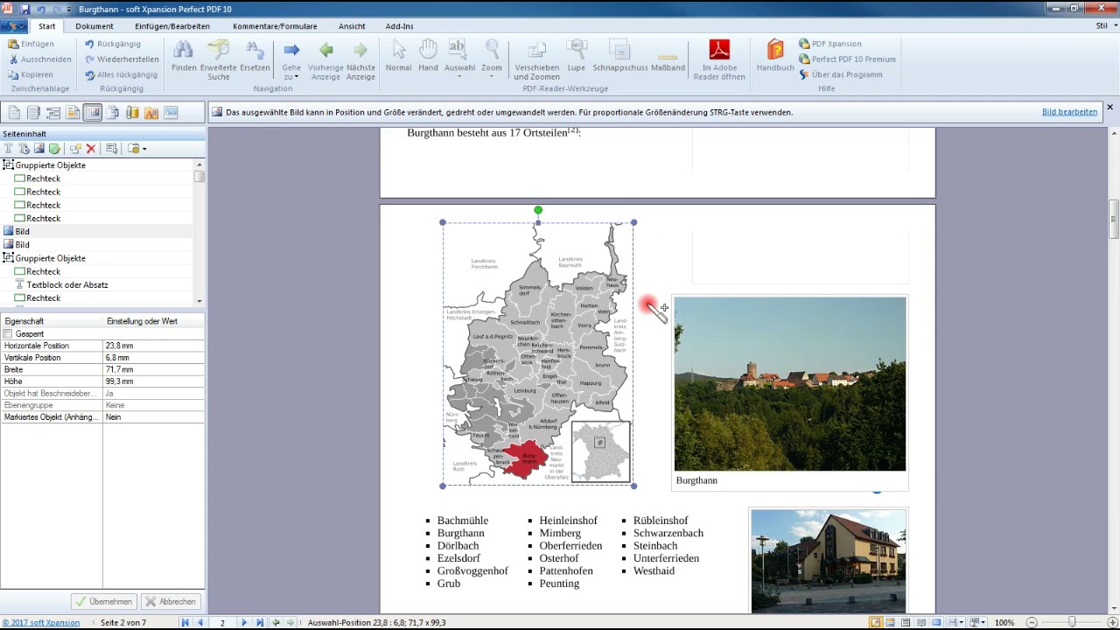1120x630 pixels.
Task: Jump to last page in status bar
Action: 260,623
